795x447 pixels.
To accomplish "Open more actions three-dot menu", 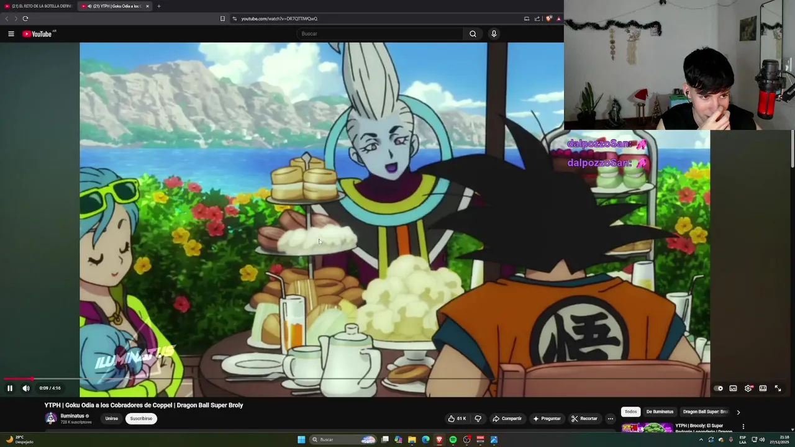I will pyautogui.click(x=610, y=418).
